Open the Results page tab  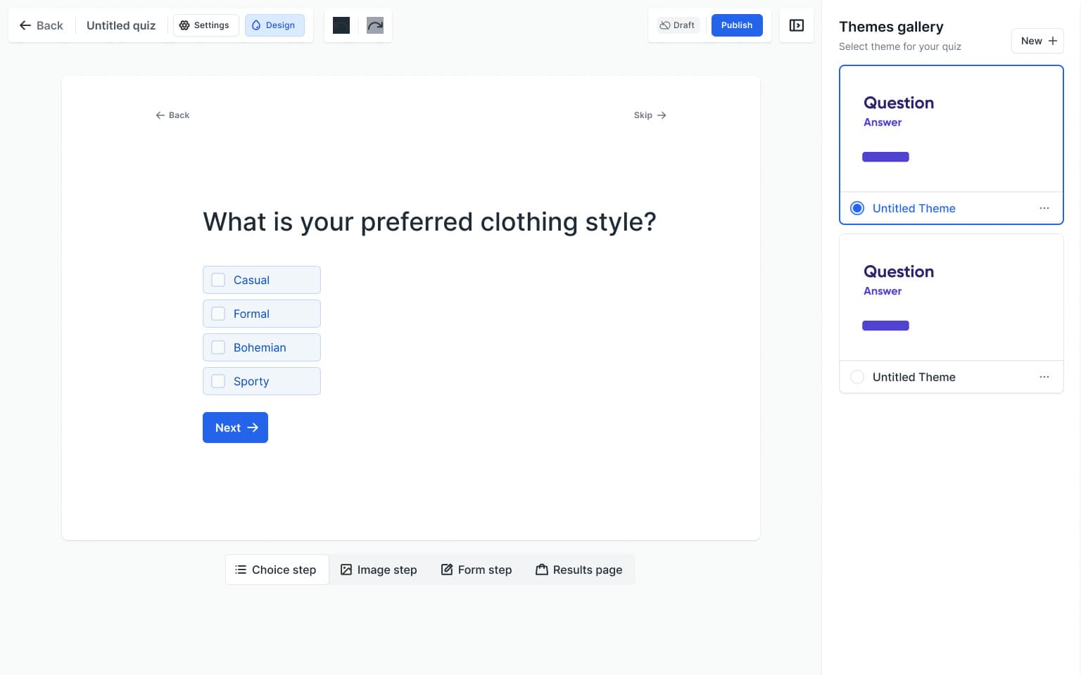579,570
